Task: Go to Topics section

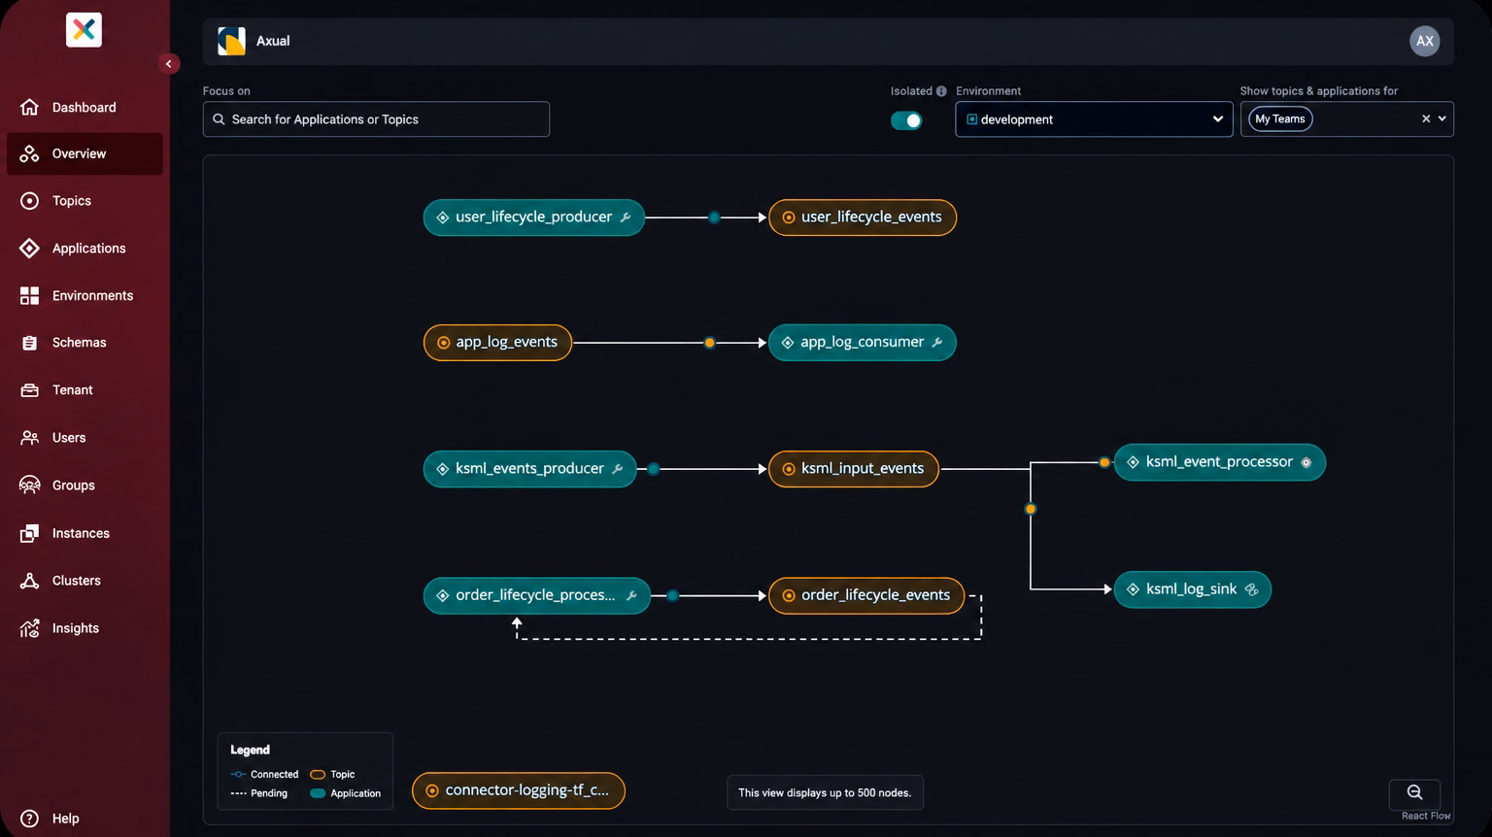Action: (85, 201)
